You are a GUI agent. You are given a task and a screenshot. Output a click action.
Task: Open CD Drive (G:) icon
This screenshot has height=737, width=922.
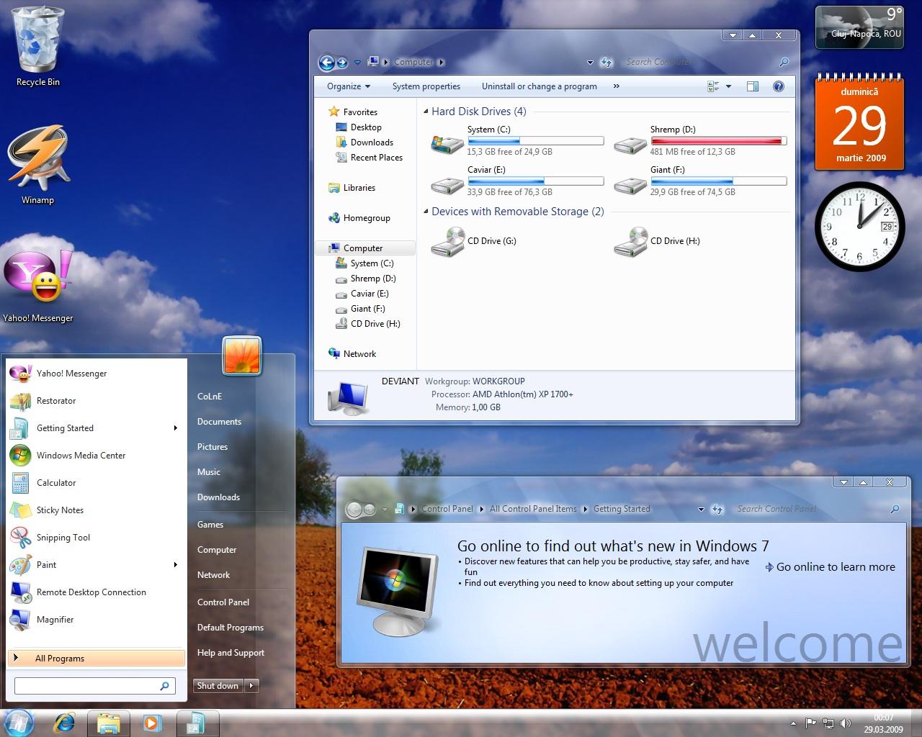[x=447, y=242]
